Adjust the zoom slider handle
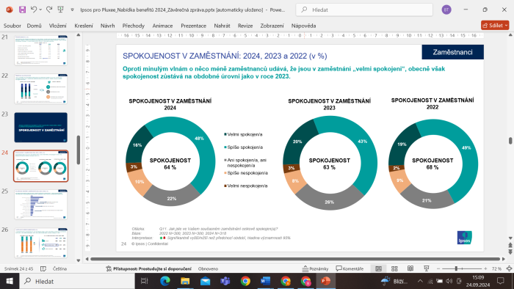The image size is (514, 289). coord(456,268)
